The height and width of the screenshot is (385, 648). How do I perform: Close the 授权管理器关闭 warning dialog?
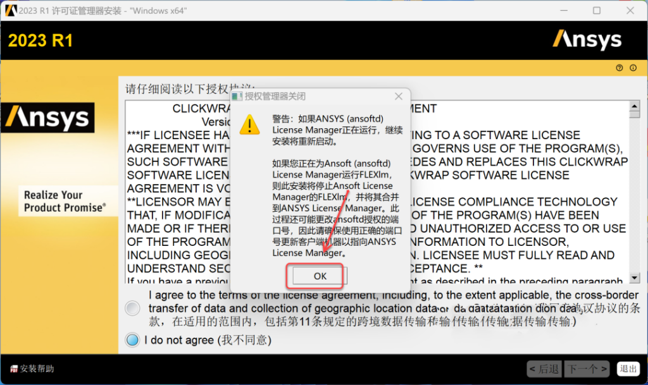(x=399, y=96)
